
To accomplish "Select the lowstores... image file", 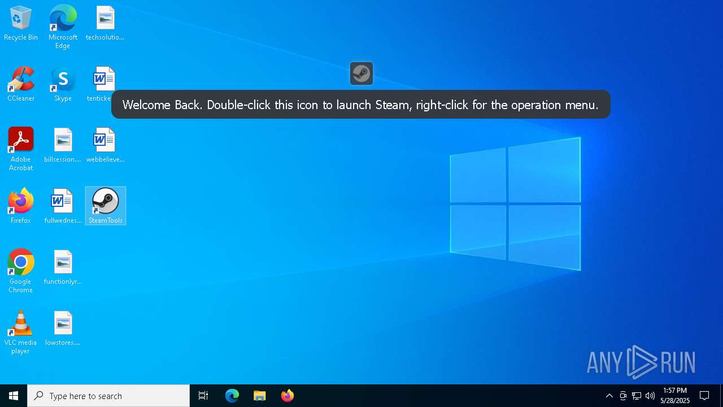I will 63,329.
